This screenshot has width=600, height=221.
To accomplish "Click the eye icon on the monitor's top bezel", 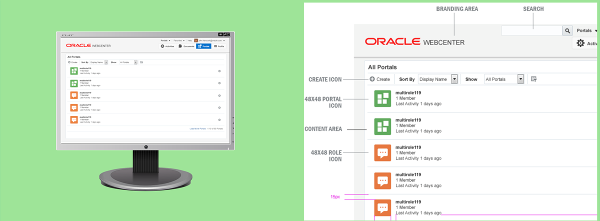I will 220,34.
